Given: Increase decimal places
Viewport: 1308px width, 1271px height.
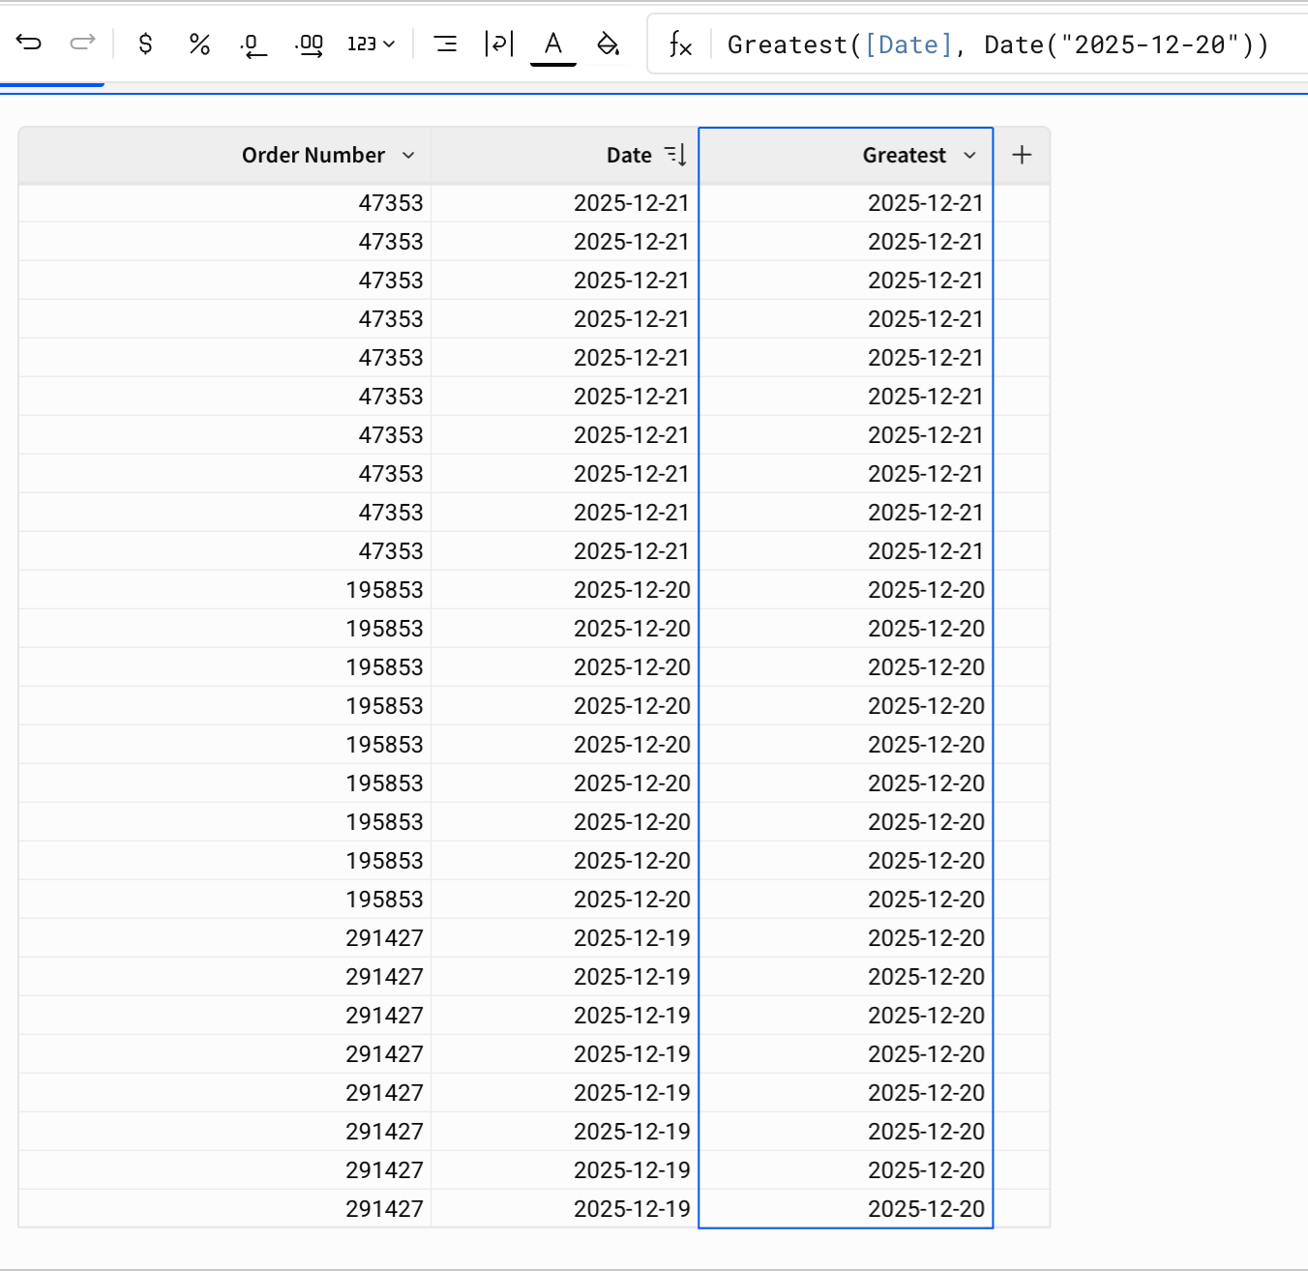Looking at the screenshot, I should pos(308,44).
